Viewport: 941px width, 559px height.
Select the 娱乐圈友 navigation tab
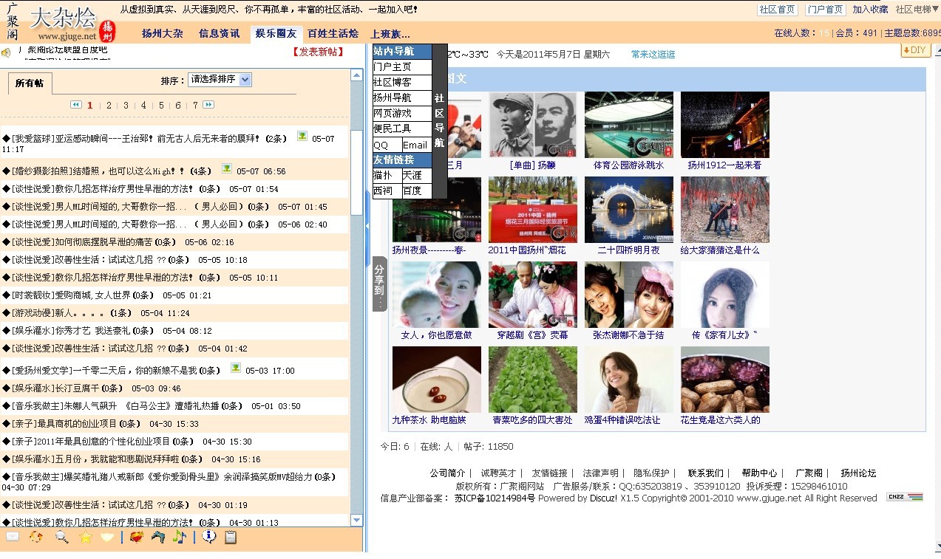pyautogui.click(x=276, y=33)
